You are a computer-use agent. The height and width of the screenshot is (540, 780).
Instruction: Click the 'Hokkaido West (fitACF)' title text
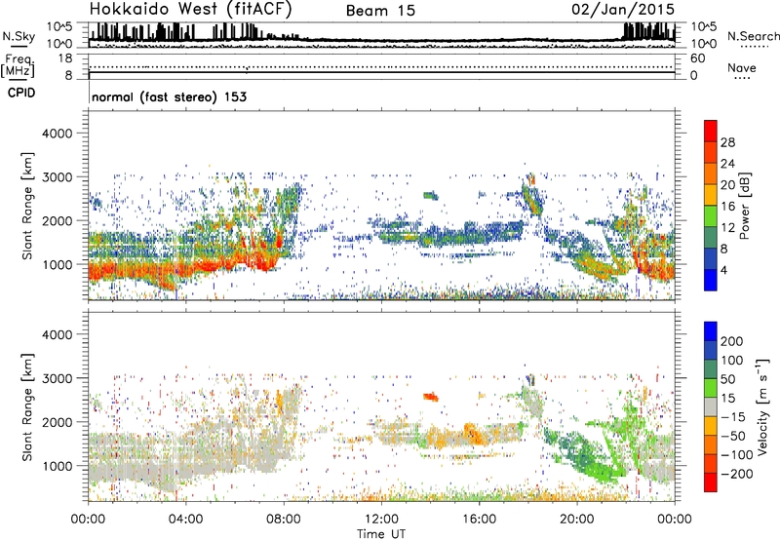(x=190, y=9)
